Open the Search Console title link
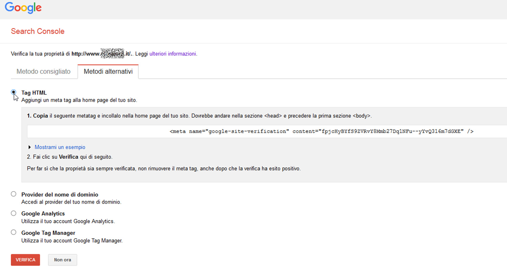This screenshot has height=271, width=507. [38, 31]
